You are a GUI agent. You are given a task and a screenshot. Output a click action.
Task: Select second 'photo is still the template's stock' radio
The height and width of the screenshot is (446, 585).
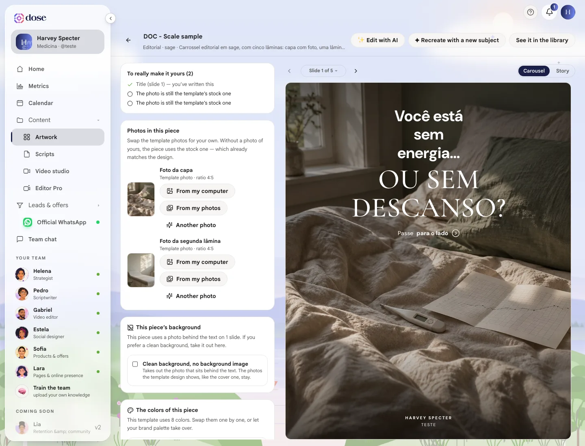130,103
